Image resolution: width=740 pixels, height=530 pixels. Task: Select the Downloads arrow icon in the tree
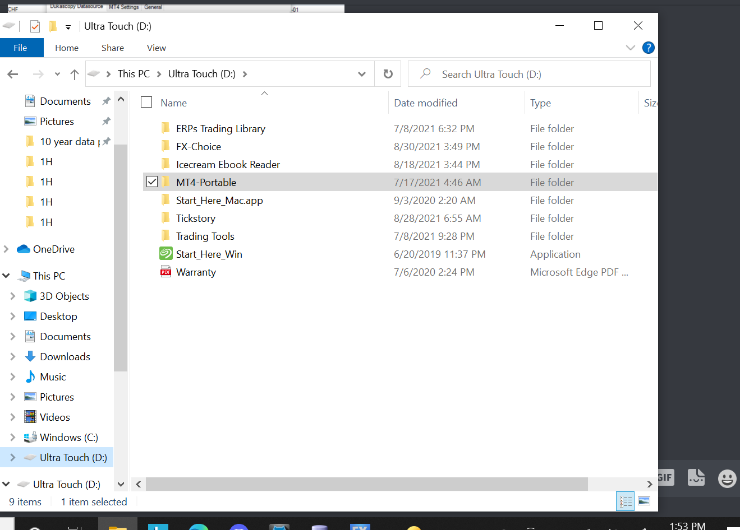point(30,356)
